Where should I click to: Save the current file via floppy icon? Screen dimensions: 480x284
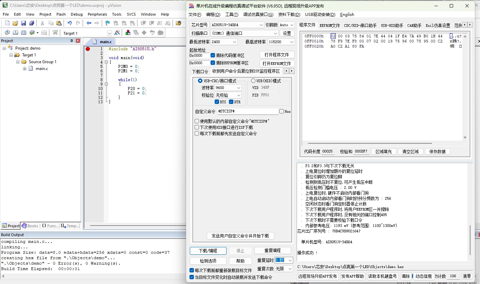(x=23, y=23)
